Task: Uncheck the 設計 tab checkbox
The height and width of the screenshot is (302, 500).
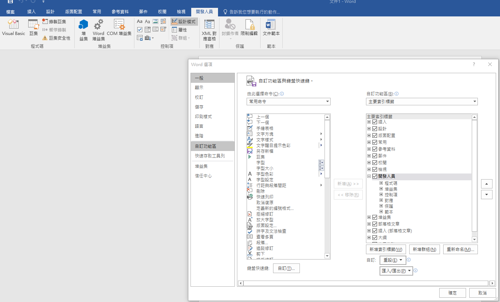Action: (x=375, y=129)
